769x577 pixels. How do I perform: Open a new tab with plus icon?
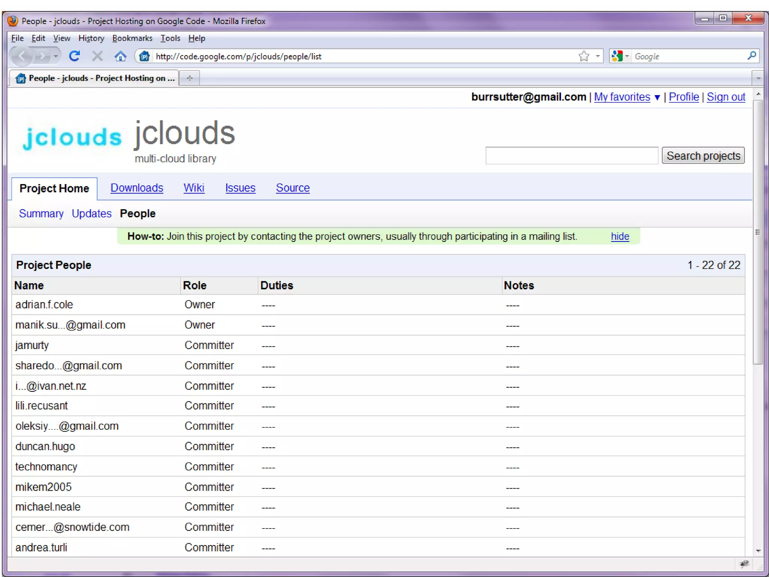point(190,78)
